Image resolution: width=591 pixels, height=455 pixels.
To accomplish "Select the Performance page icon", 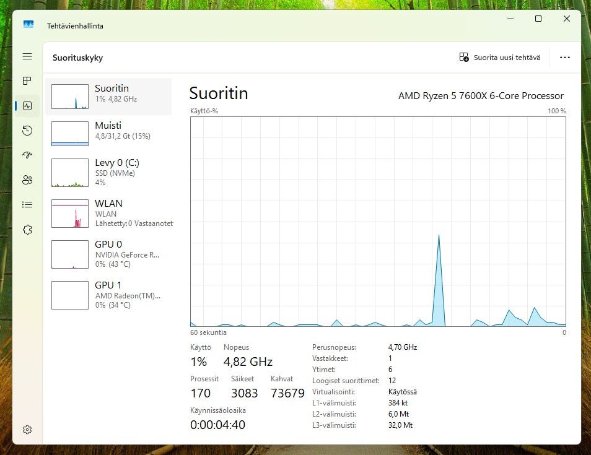I will coord(27,106).
